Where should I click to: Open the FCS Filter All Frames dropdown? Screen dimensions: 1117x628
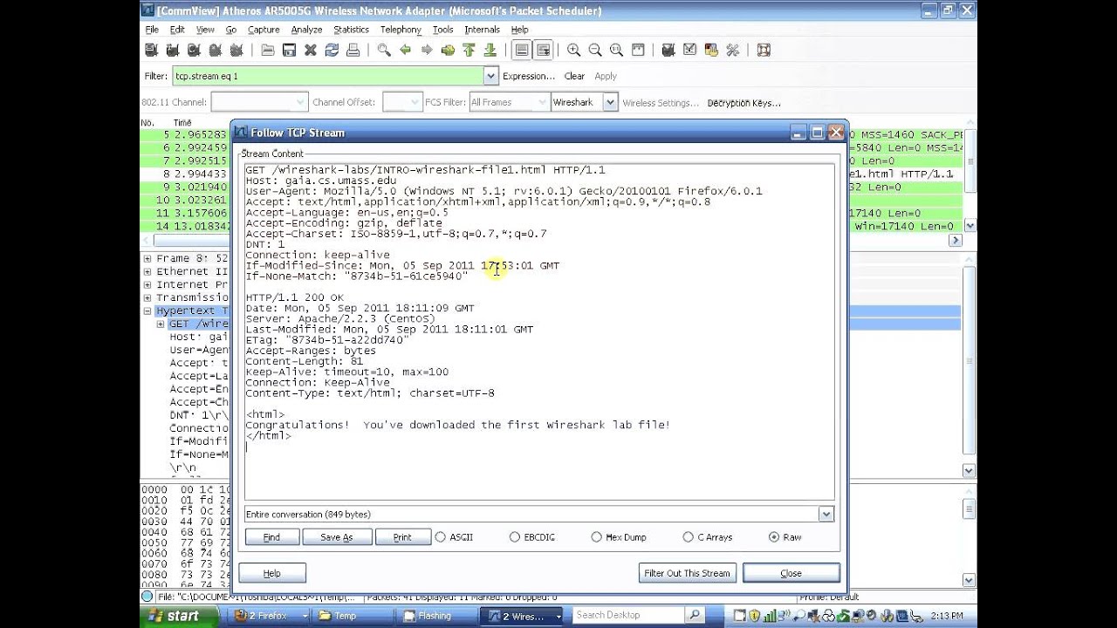tap(508, 102)
